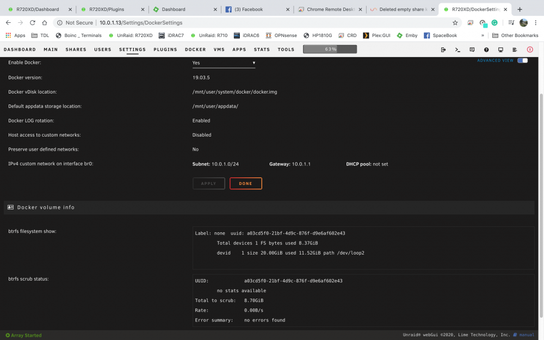The width and height of the screenshot is (544, 340).
Task: Open the VMs menu
Action: [x=219, y=50]
